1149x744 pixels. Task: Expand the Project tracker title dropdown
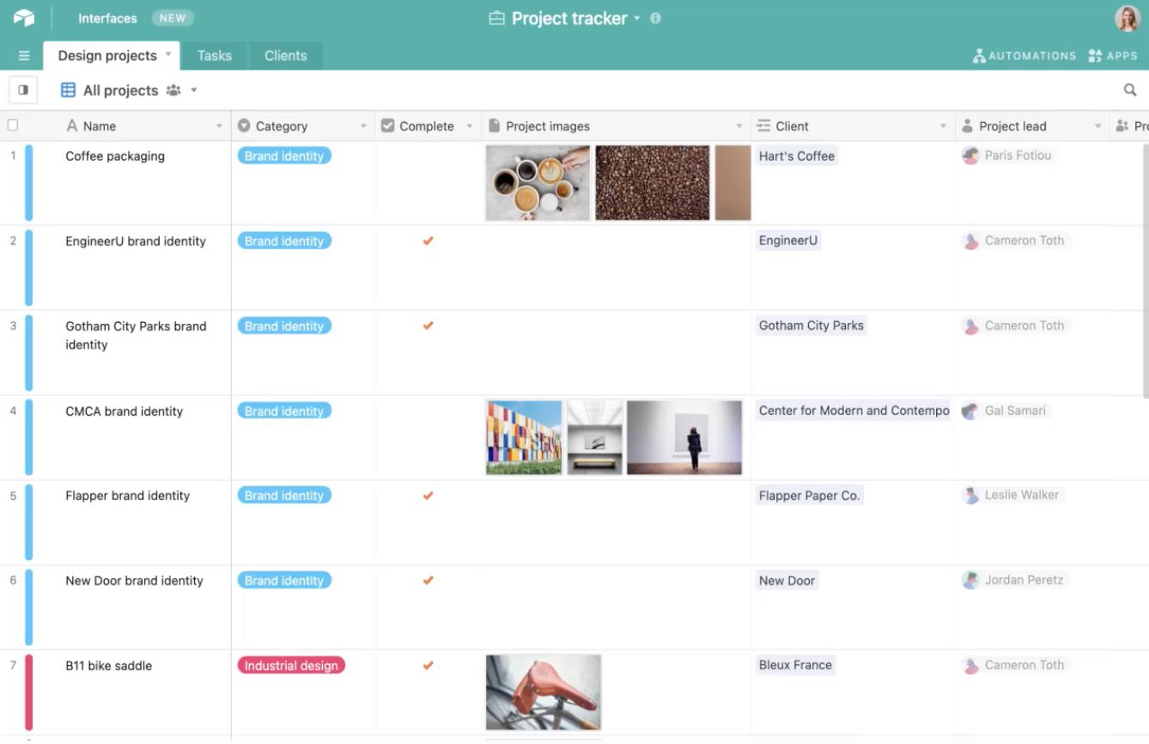(x=637, y=19)
